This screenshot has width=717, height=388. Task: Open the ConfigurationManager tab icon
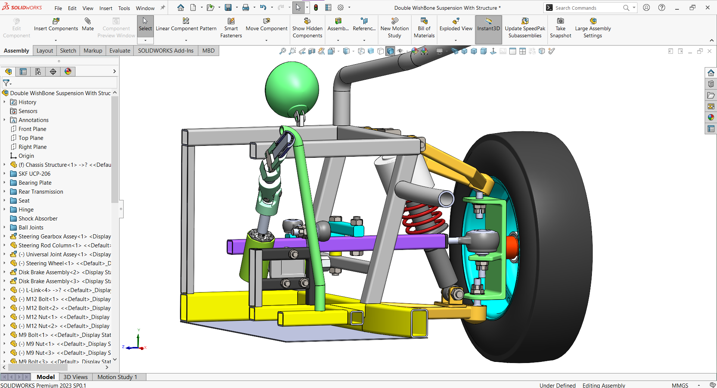[38, 72]
